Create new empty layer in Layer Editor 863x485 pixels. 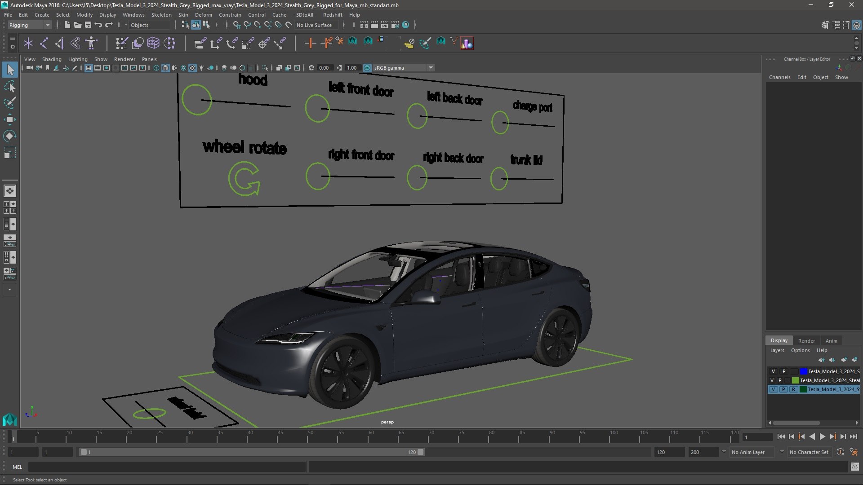pos(844,360)
